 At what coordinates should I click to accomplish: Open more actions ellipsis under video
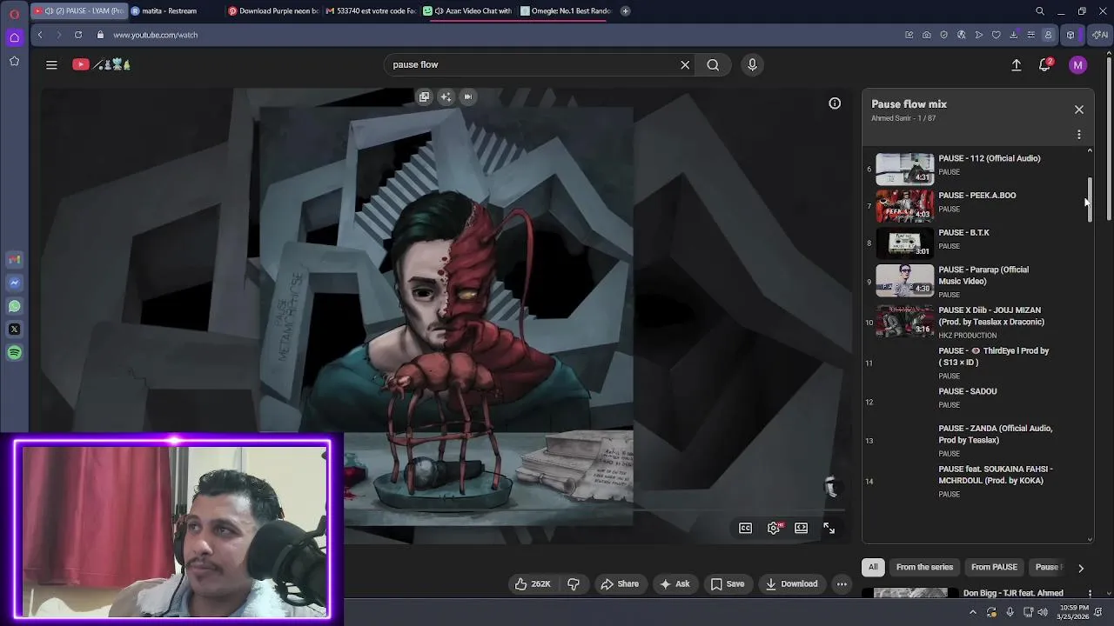click(842, 584)
